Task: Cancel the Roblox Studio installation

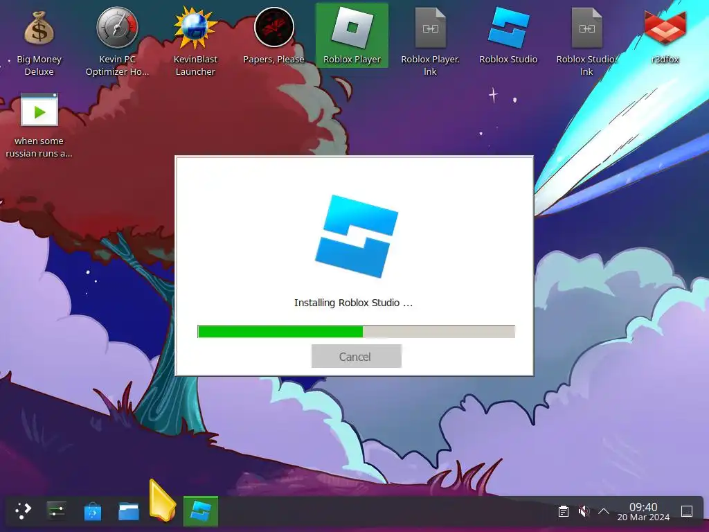Action: pyautogui.click(x=356, y=357)
